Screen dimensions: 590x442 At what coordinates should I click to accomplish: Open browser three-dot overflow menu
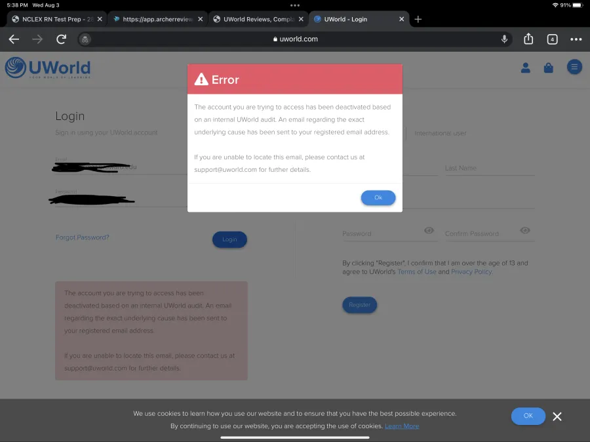point(576,39)
